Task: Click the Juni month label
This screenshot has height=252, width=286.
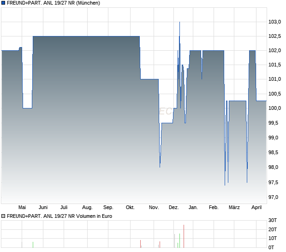Action: tap(43, 208)
